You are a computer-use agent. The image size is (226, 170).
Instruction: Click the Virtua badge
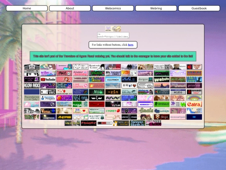48,111
